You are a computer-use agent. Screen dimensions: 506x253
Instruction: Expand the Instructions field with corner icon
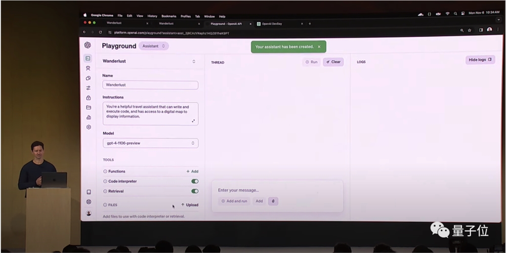tap(193, 121)
